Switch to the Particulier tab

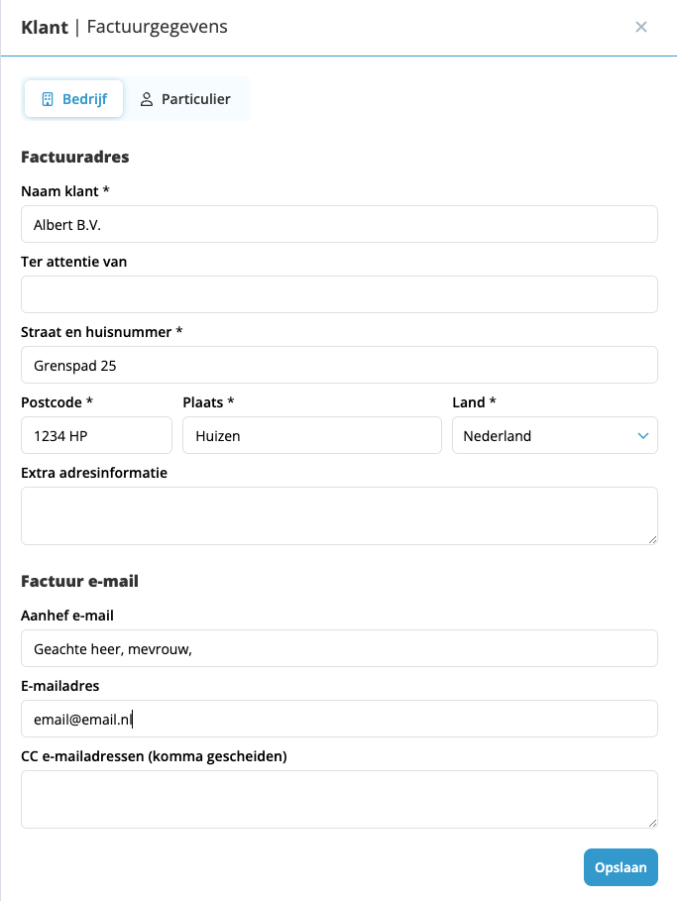tap(185, 99)
